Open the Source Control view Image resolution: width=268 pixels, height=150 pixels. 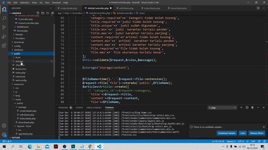tap(4, 27)
